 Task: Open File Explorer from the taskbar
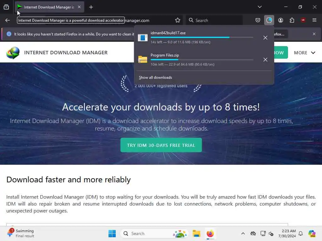pos(196,233)
